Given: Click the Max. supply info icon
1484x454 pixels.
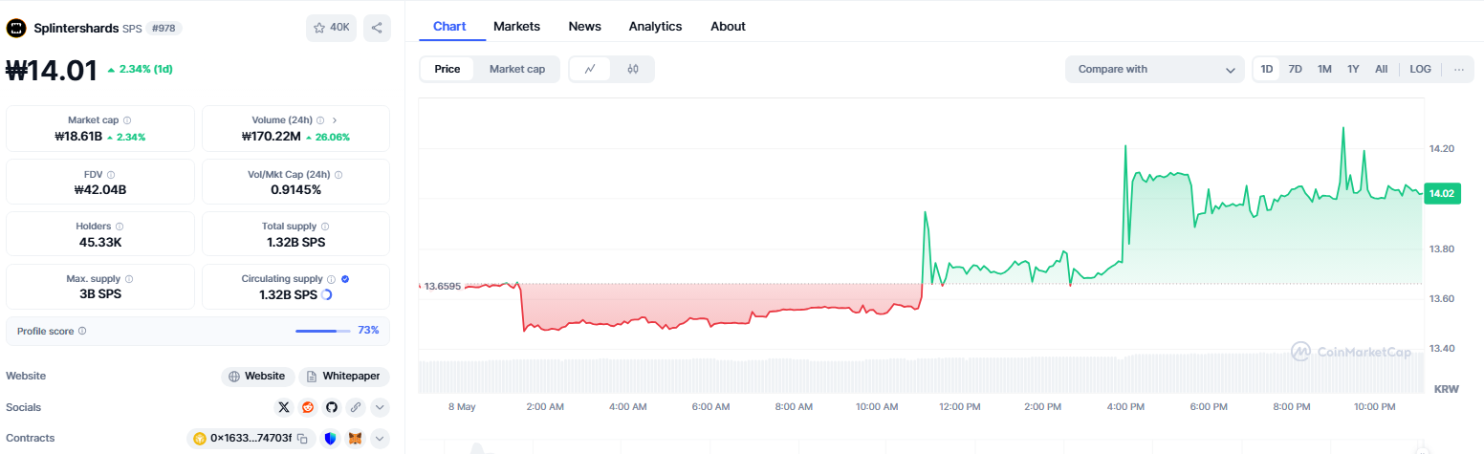Looking at the screenshot, I should [x=128, y=279].
